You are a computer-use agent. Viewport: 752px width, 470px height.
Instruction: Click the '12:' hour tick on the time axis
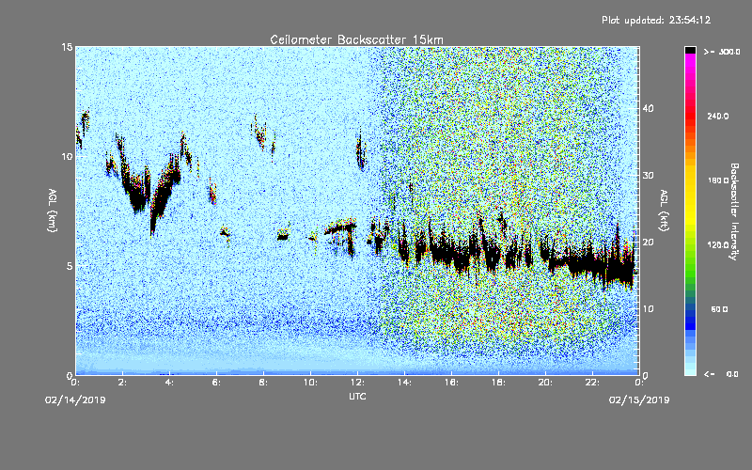pyautogui.click(x=358, y=383)
